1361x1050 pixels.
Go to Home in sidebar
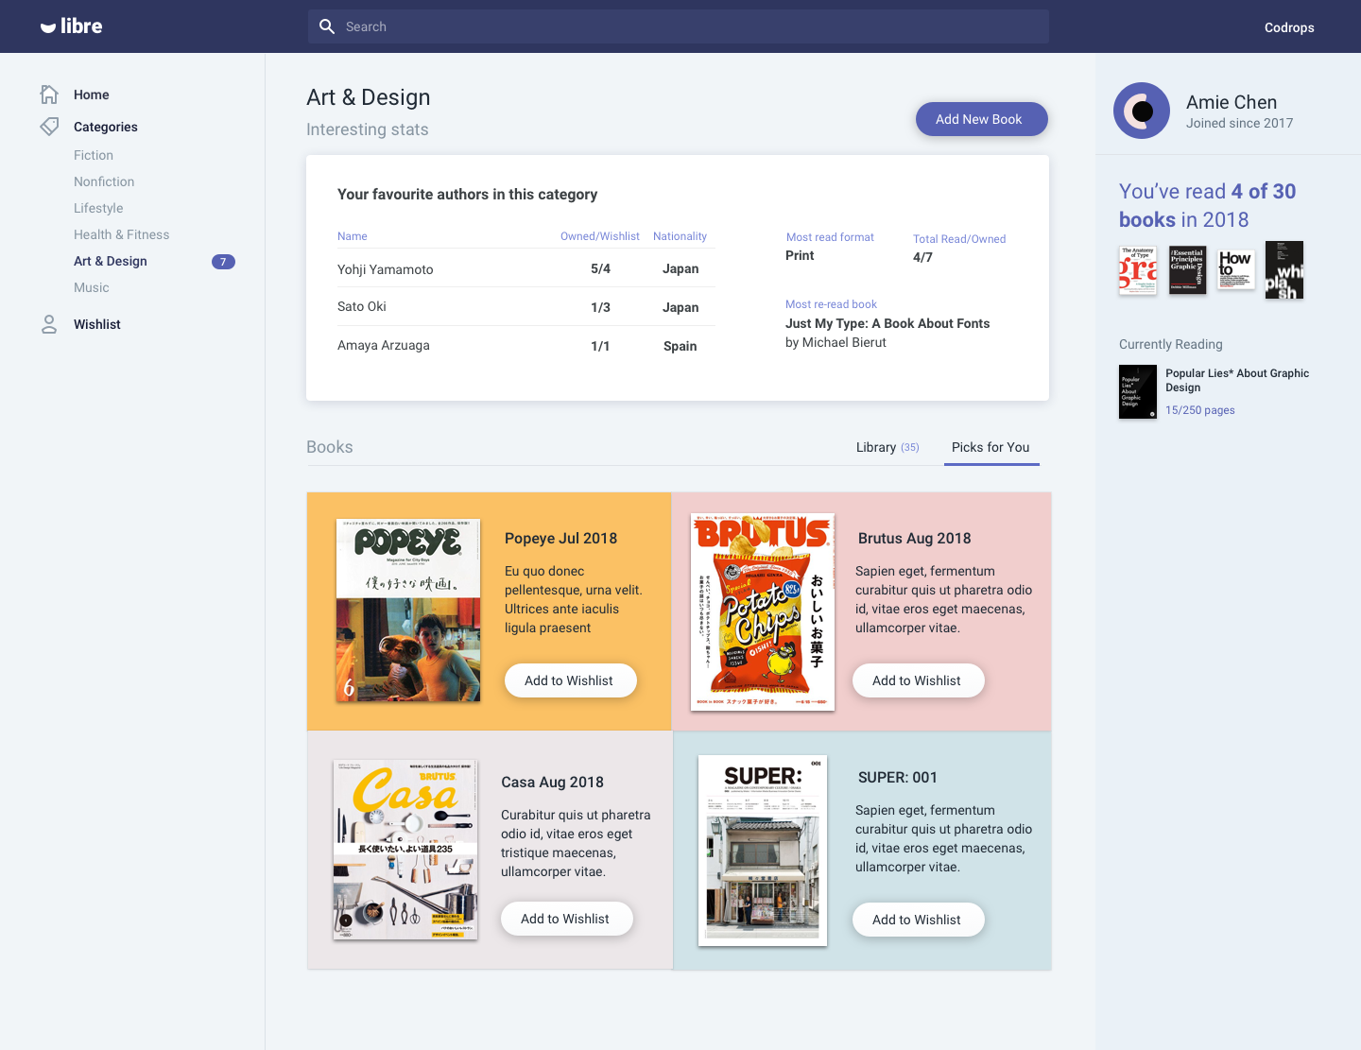[92, 95]
